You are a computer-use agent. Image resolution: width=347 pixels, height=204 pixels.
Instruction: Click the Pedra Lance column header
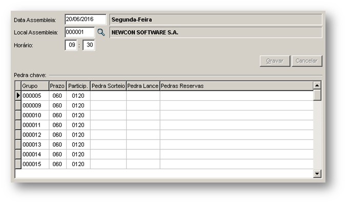pos(143,86)
